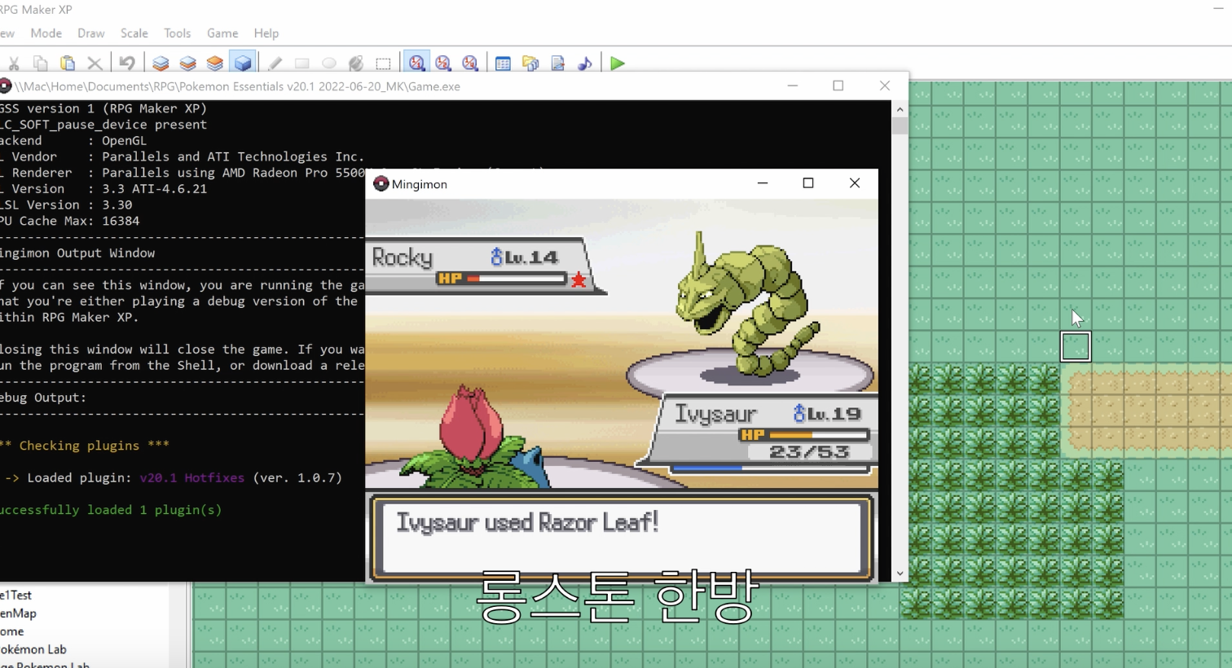The image size is (1232, 668).
Task: Choose the Flood Fill tool
Action: 356,64
